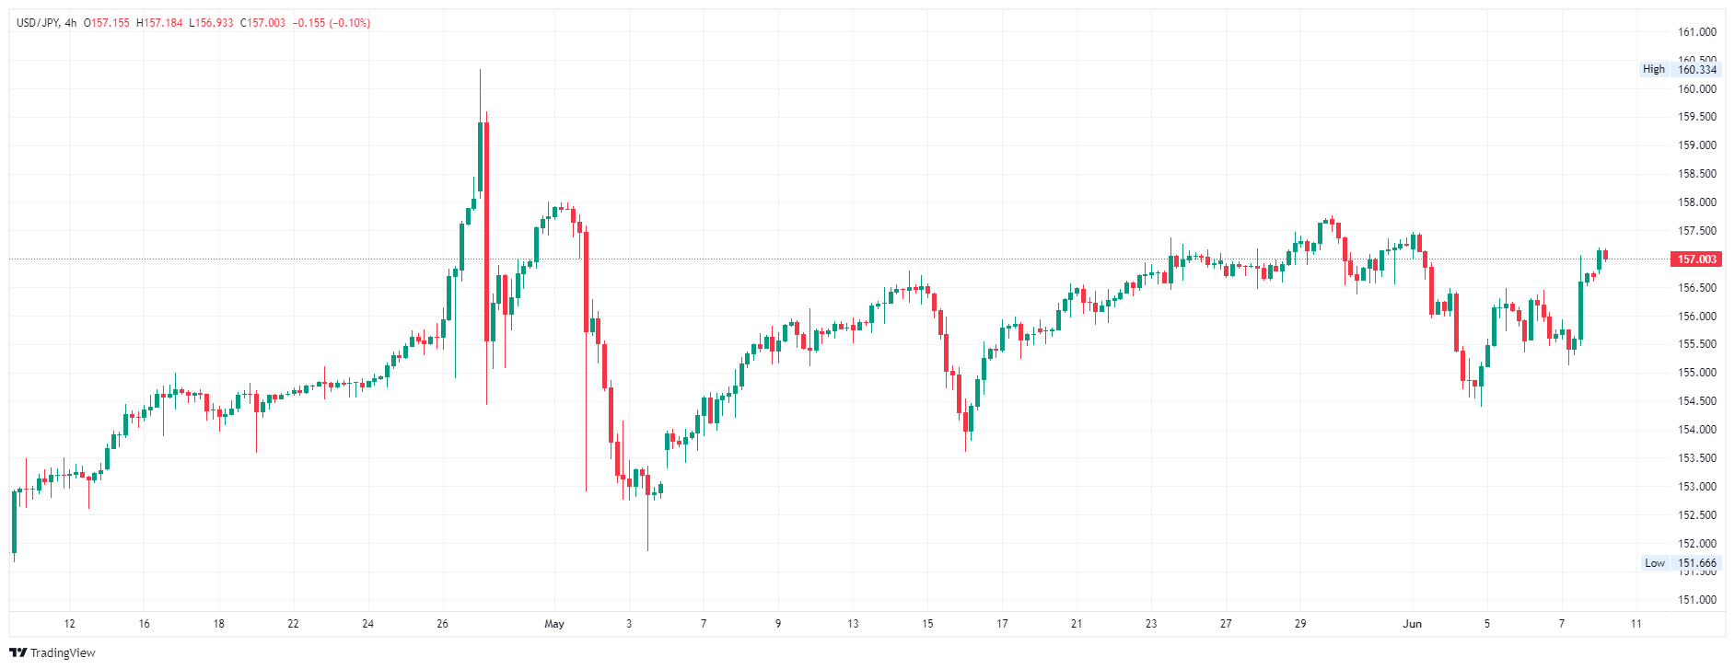Image resolution: width=1735 pixels, height=669 pixels.
Task: Click the C157.003 close value
Action: point(263,23)
